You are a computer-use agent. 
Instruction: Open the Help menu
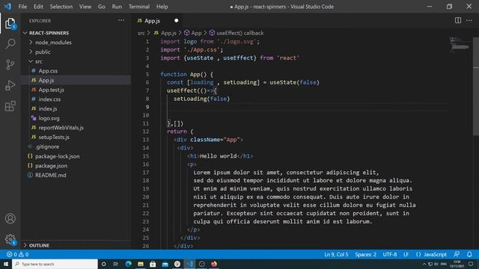click(162, 7)
